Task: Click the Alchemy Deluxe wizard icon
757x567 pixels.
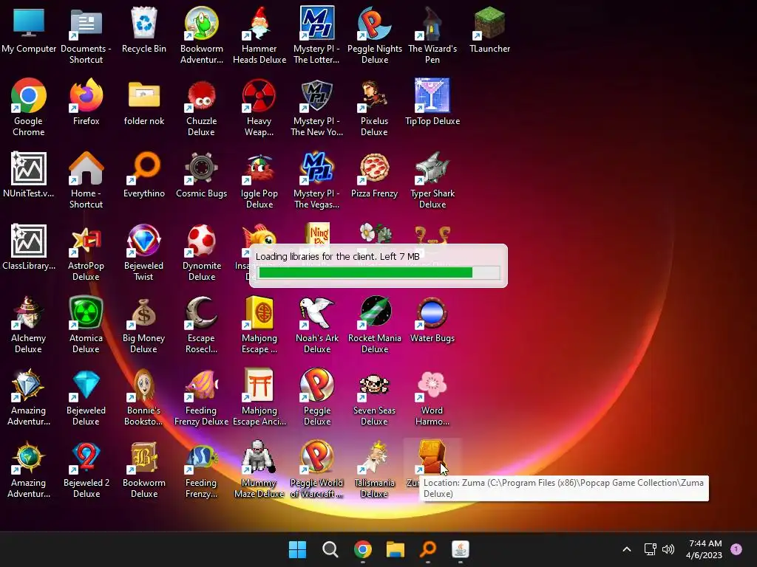Action: coord(29,312)
